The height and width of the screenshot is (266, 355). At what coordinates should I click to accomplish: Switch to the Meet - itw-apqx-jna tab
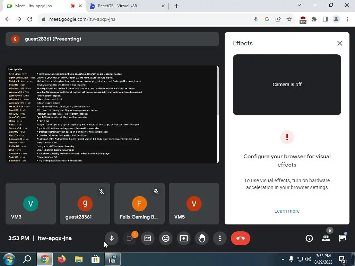point(44,6)
